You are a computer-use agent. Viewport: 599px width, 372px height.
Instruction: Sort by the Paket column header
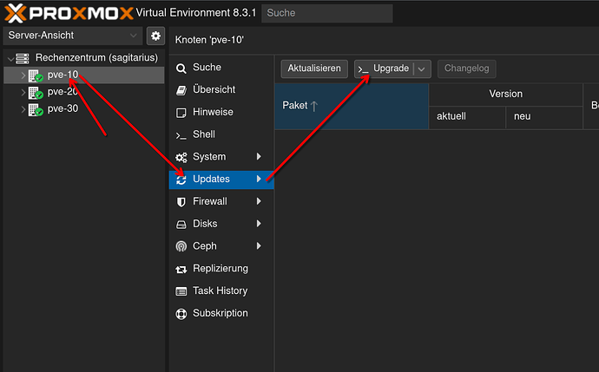click(352, 106)
